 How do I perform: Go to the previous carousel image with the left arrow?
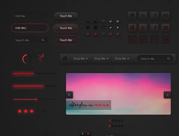point(69,95)
